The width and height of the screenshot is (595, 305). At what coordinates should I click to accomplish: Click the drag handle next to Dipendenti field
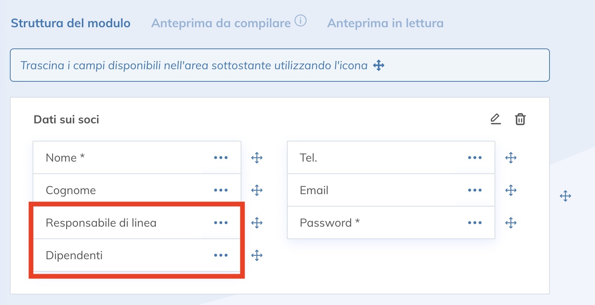click(x=257, y=255)
